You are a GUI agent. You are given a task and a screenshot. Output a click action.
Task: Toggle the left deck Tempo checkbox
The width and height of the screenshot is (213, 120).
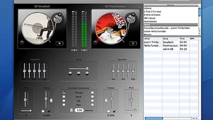pos(43,111)
